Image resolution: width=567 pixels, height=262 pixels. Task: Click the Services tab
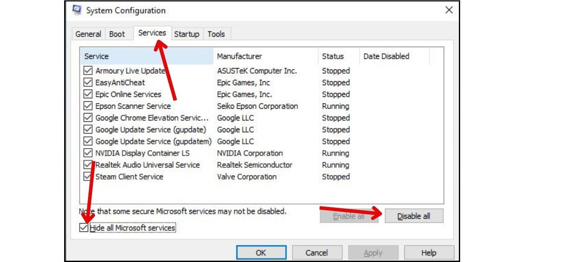coord(151,32)
